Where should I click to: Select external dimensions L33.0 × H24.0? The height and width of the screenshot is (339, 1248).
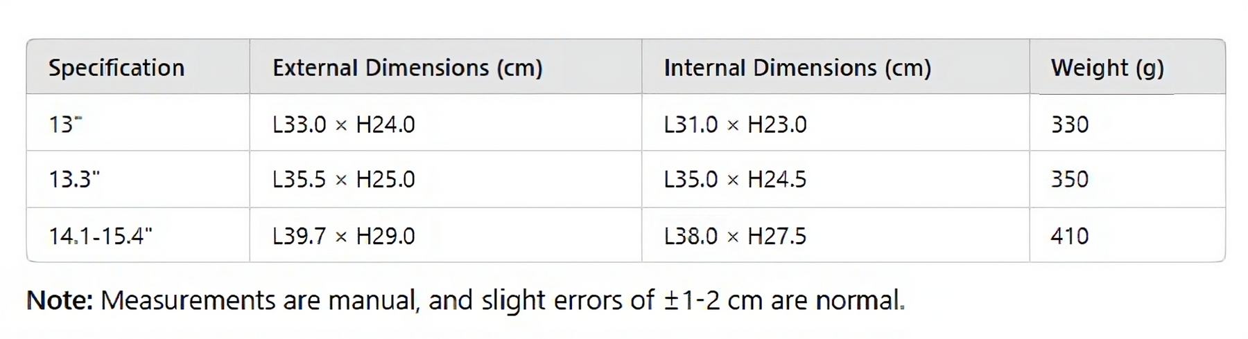(x=344, y=125)
